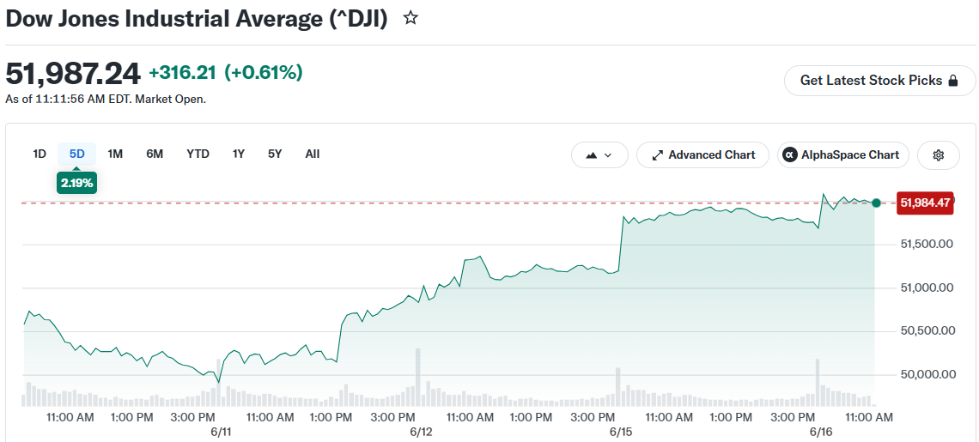Image resolution: width=979 pixels, height=442 pixels.
Task: Open the AlphaSpace Chart
Action: tap(843, 155)
